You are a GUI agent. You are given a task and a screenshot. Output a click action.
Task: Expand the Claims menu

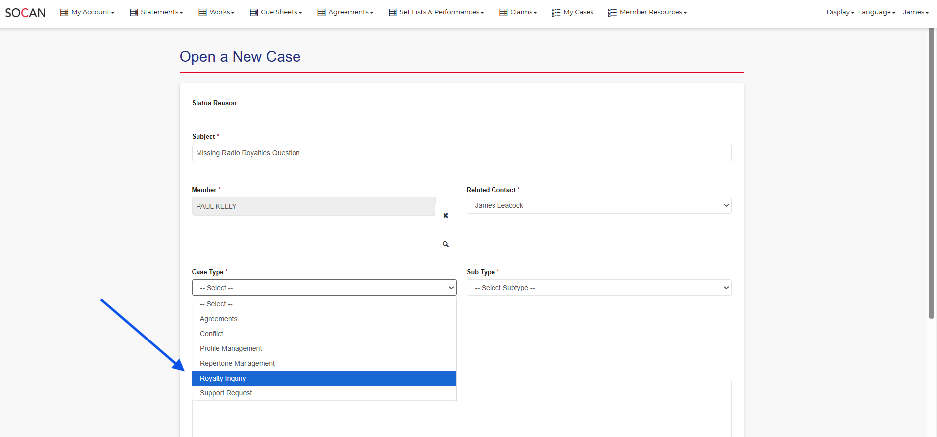(518, 12)
